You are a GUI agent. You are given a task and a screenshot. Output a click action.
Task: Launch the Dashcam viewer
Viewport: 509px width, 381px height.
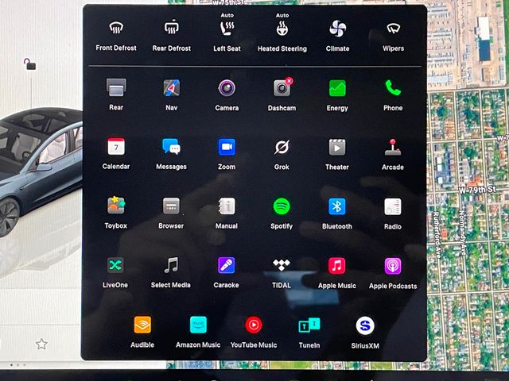tap(282, 88)
